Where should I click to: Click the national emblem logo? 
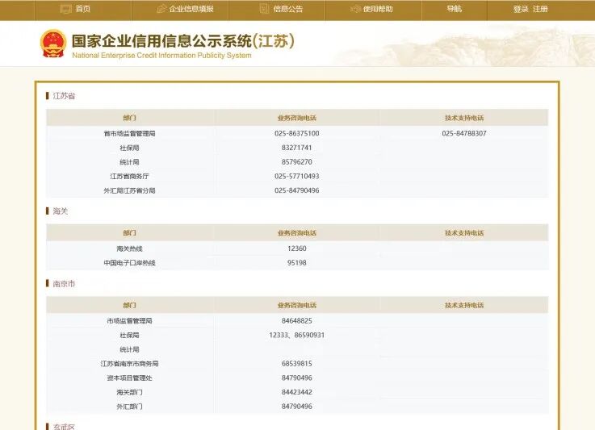53,44
